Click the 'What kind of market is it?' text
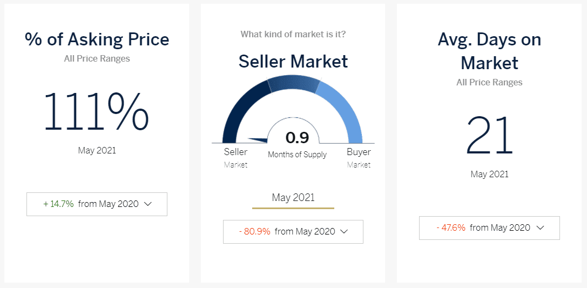The image size is (587, 288). click(x=293, y=35)
